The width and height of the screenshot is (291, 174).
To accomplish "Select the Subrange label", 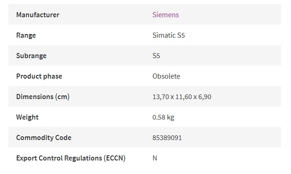I will pyautogui.click(x=31, y=56).
